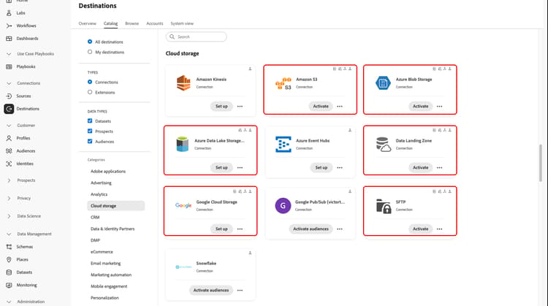Click the SFTP lock folder logo

(384, 206)
